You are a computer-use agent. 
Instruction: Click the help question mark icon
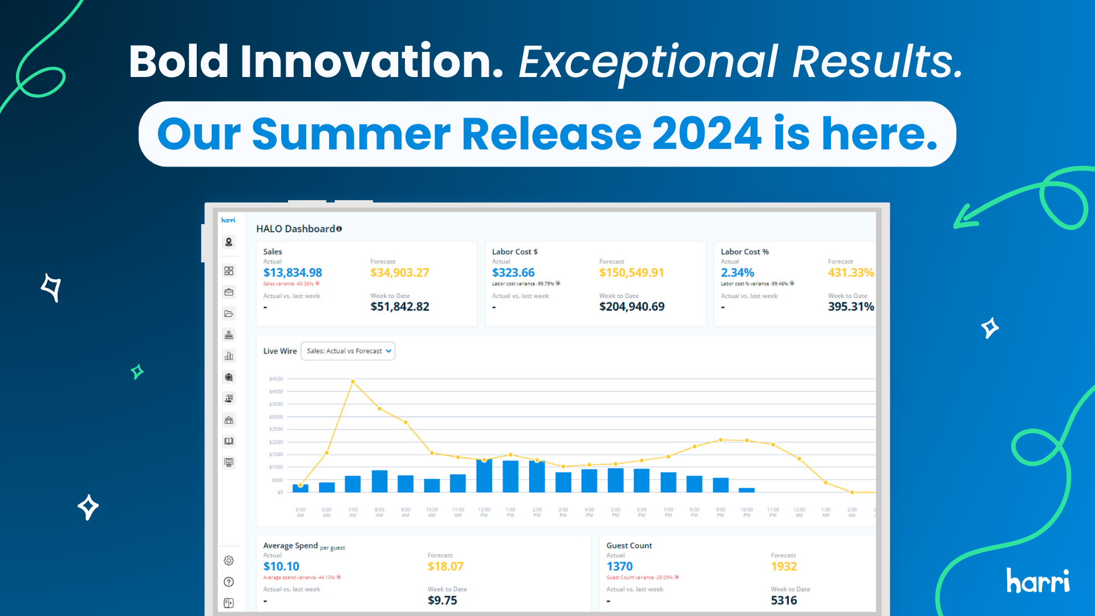click(x=229, y=582)
